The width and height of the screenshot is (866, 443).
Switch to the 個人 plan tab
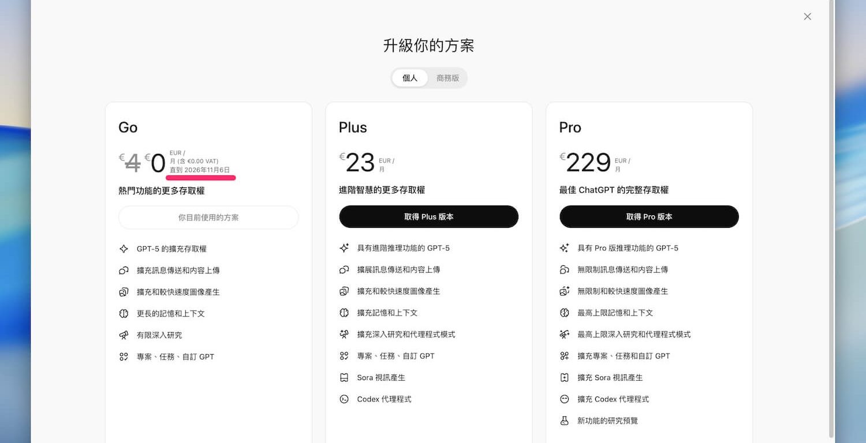(x=410, y=78)
